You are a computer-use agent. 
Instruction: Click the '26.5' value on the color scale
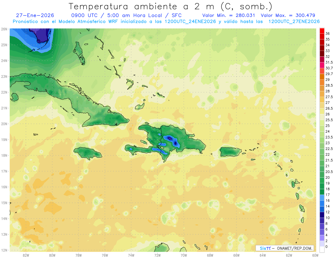(329, 108)
